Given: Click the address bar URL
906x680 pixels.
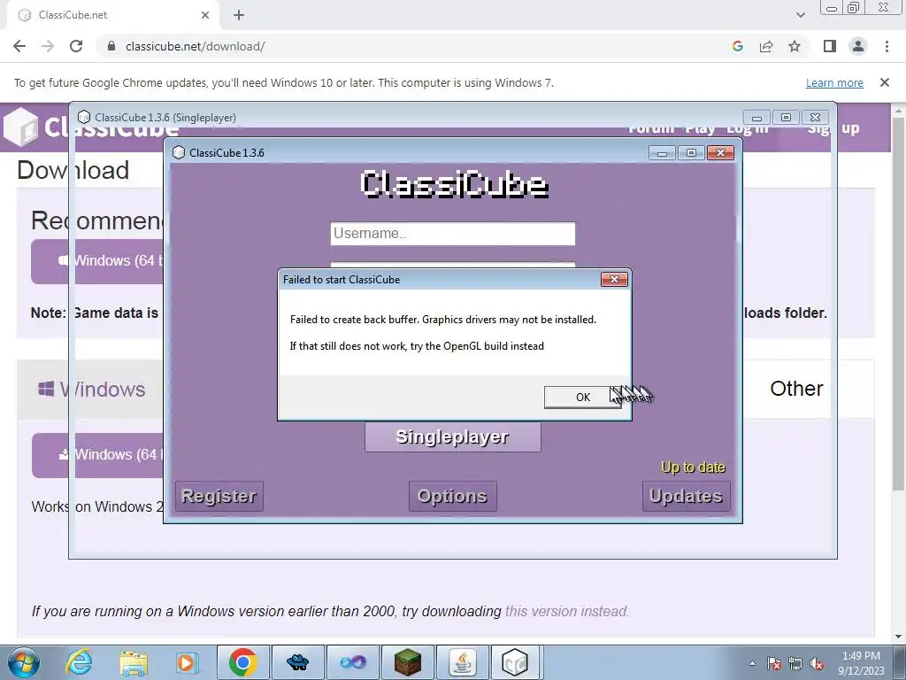Looking at the screenshot, I should [196, 46].
